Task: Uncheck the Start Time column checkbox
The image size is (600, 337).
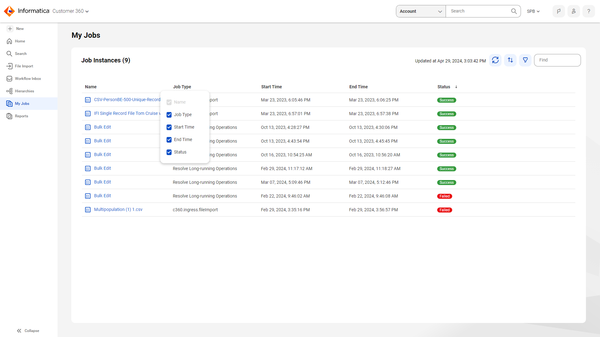Action: point(169,127)
